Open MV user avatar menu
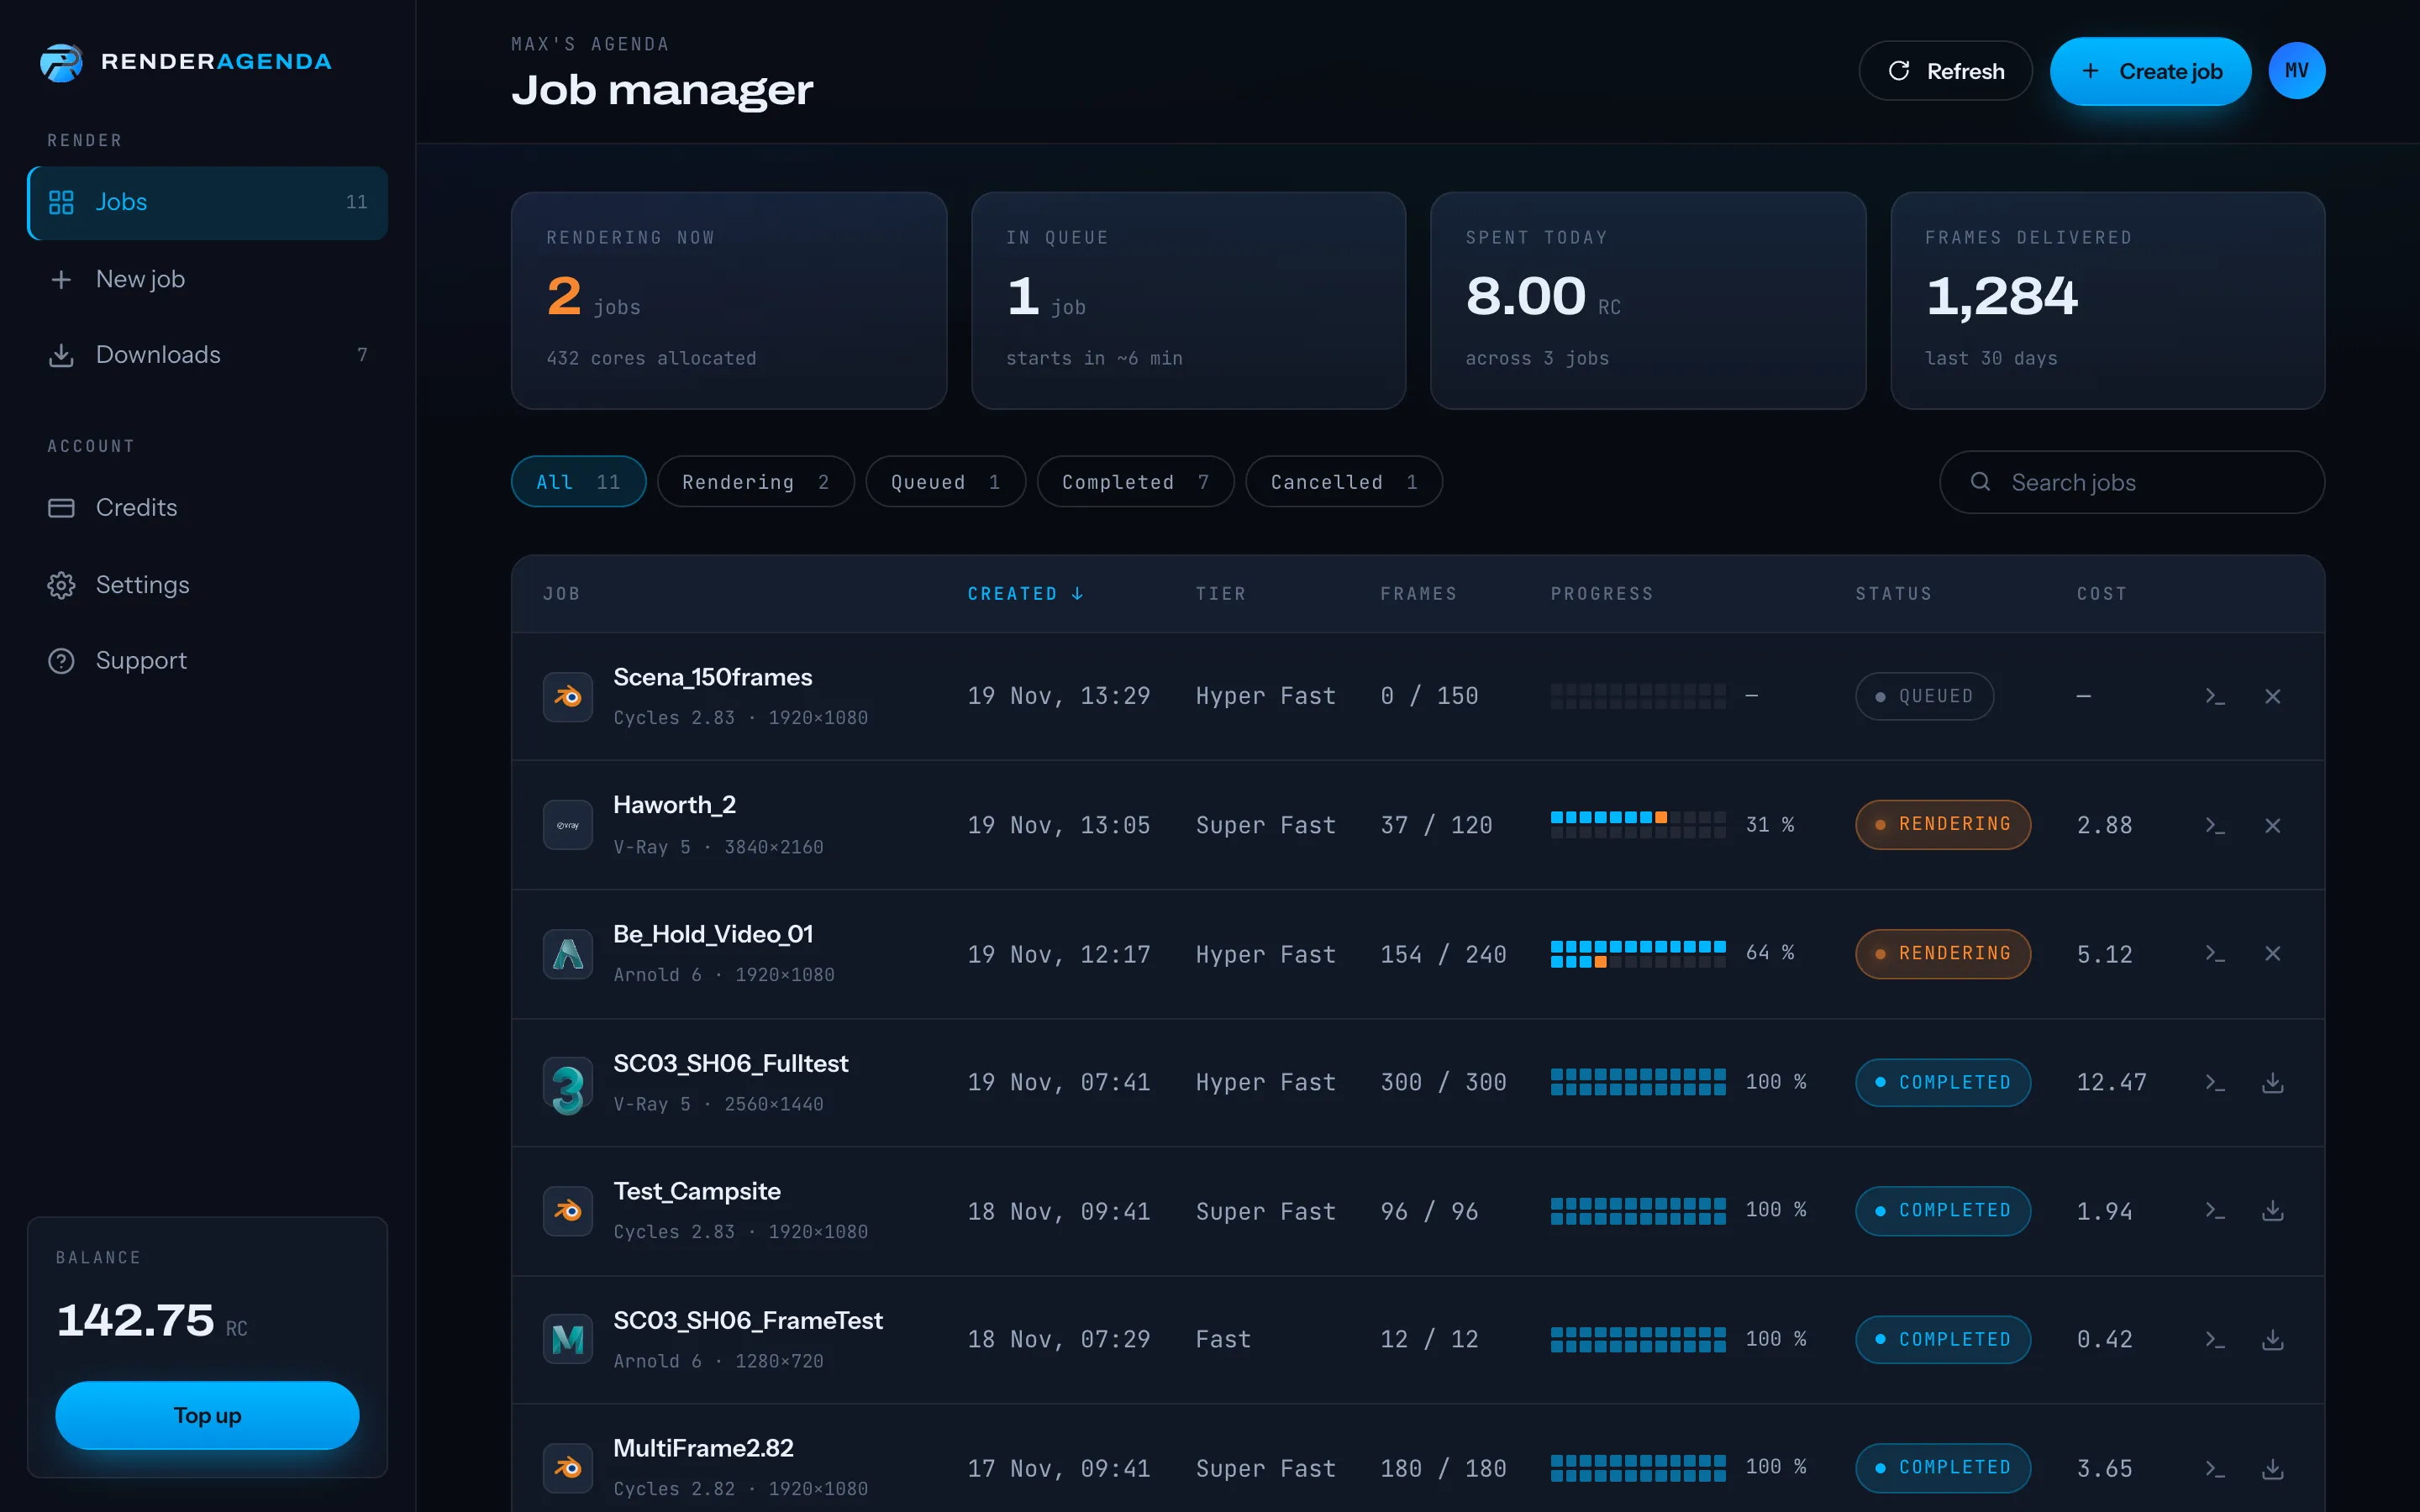This screenshot has width=2420, height=1512. [2296, 71]
